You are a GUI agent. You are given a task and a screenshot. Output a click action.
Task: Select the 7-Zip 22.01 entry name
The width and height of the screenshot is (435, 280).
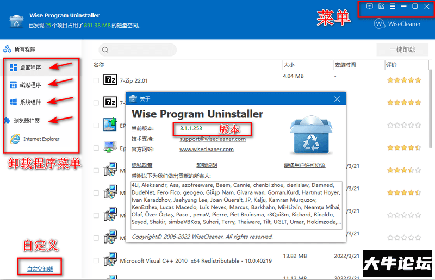pyautogui.click(x=134, y=81)
